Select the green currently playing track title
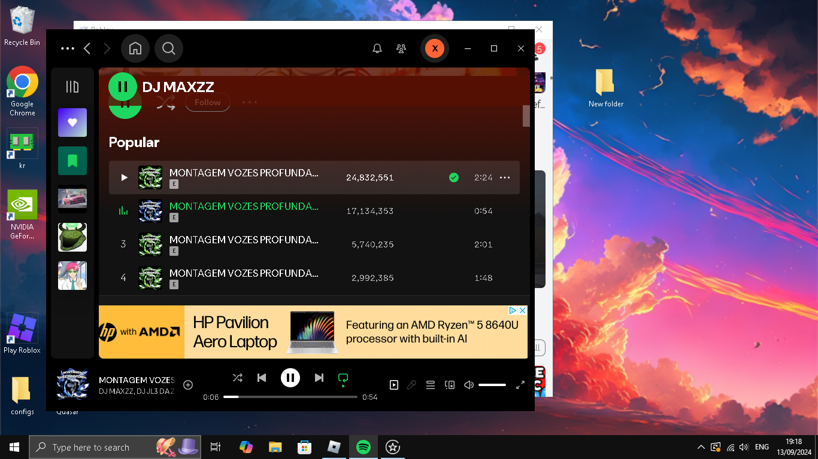Viewport: 818px width, 459px height. (244, 206)
